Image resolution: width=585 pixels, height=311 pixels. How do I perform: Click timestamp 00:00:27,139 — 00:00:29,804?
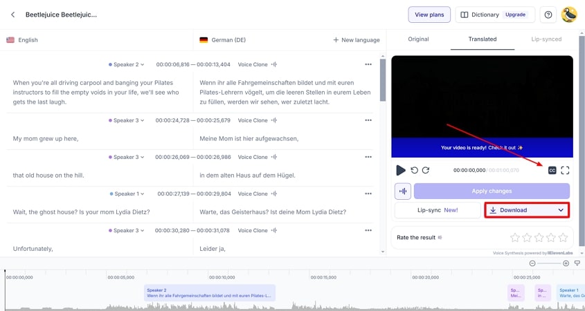(x=194, y=194)
